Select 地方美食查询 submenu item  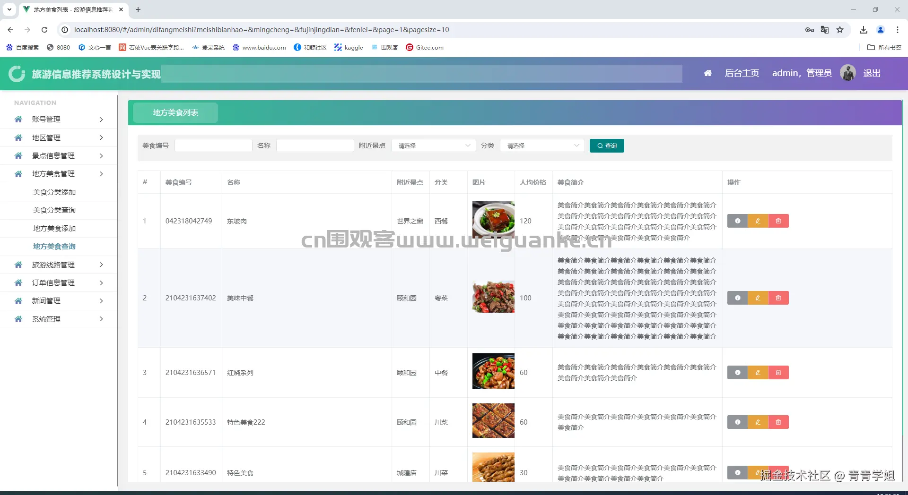tap(54, 247)
